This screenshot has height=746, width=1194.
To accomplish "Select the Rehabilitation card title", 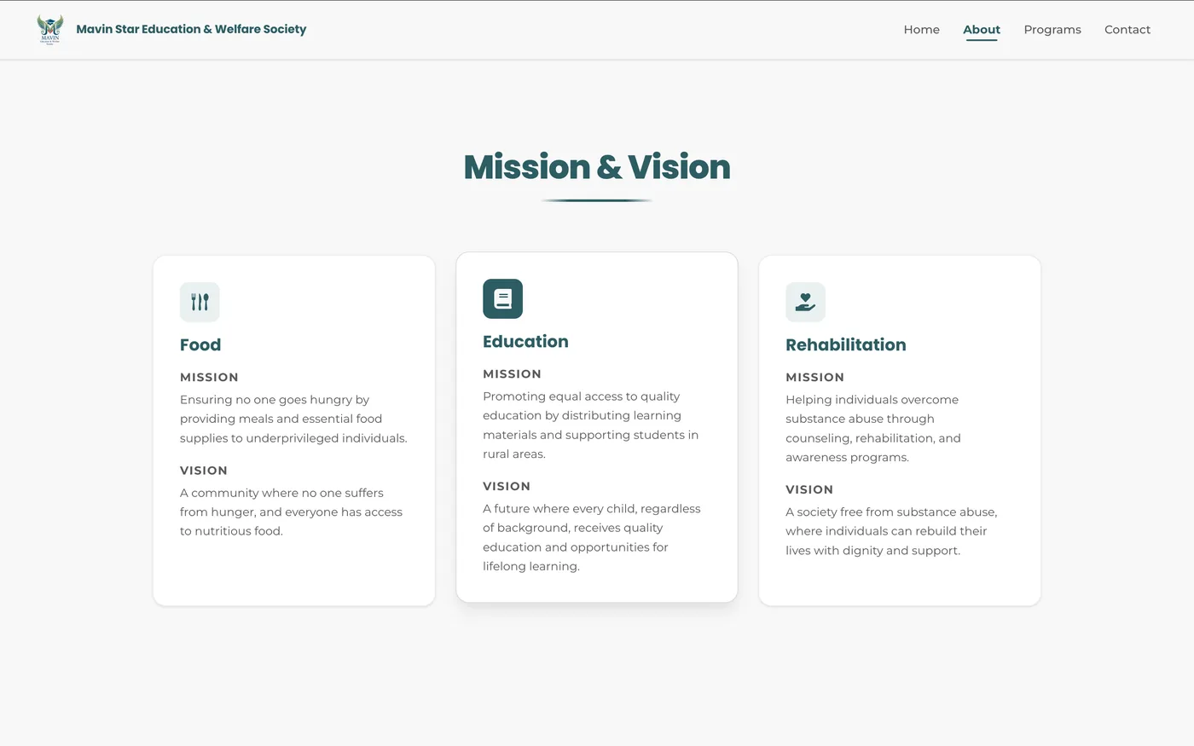I will [846, 344].
